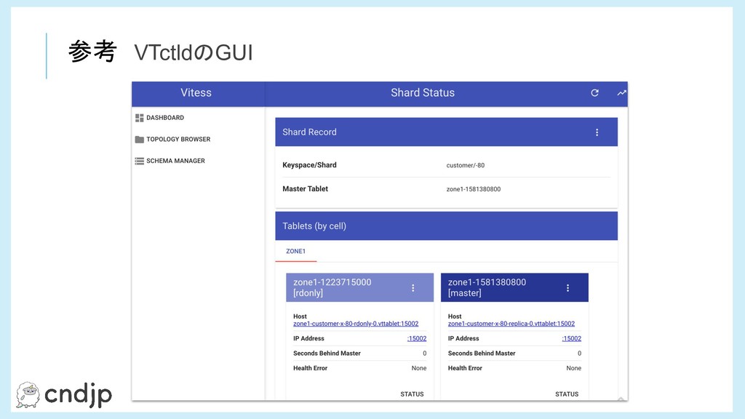The image size is (745, 419).
Task: Open the rdonly tablet three-dot menu
Action: [x=413, y=288]
